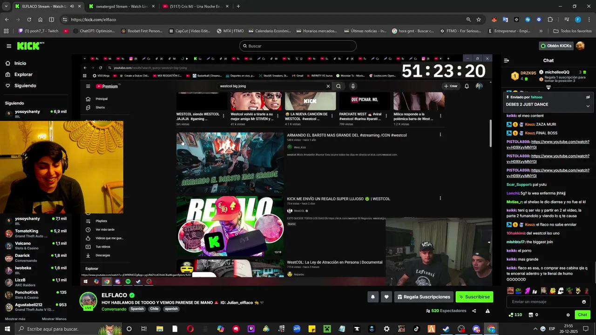Click Mostrar Menos in sidebar
Screen dimensions: 596x335
[x=54, y=319]
